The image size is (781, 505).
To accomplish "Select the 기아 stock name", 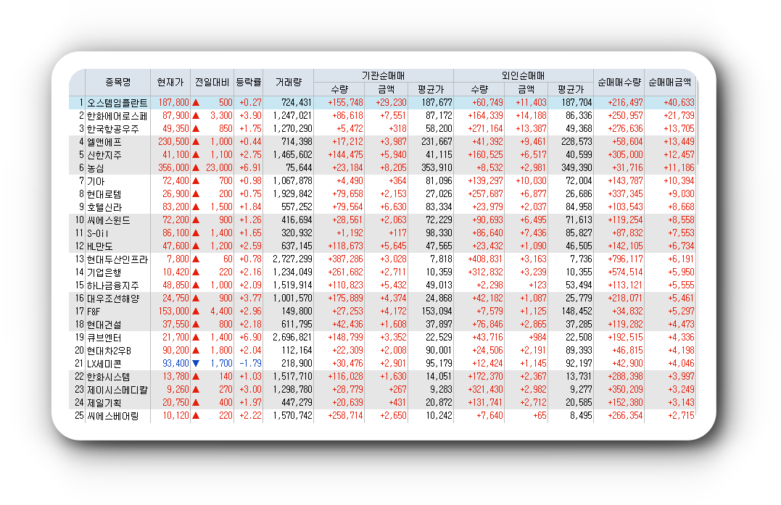I will 96,181.
